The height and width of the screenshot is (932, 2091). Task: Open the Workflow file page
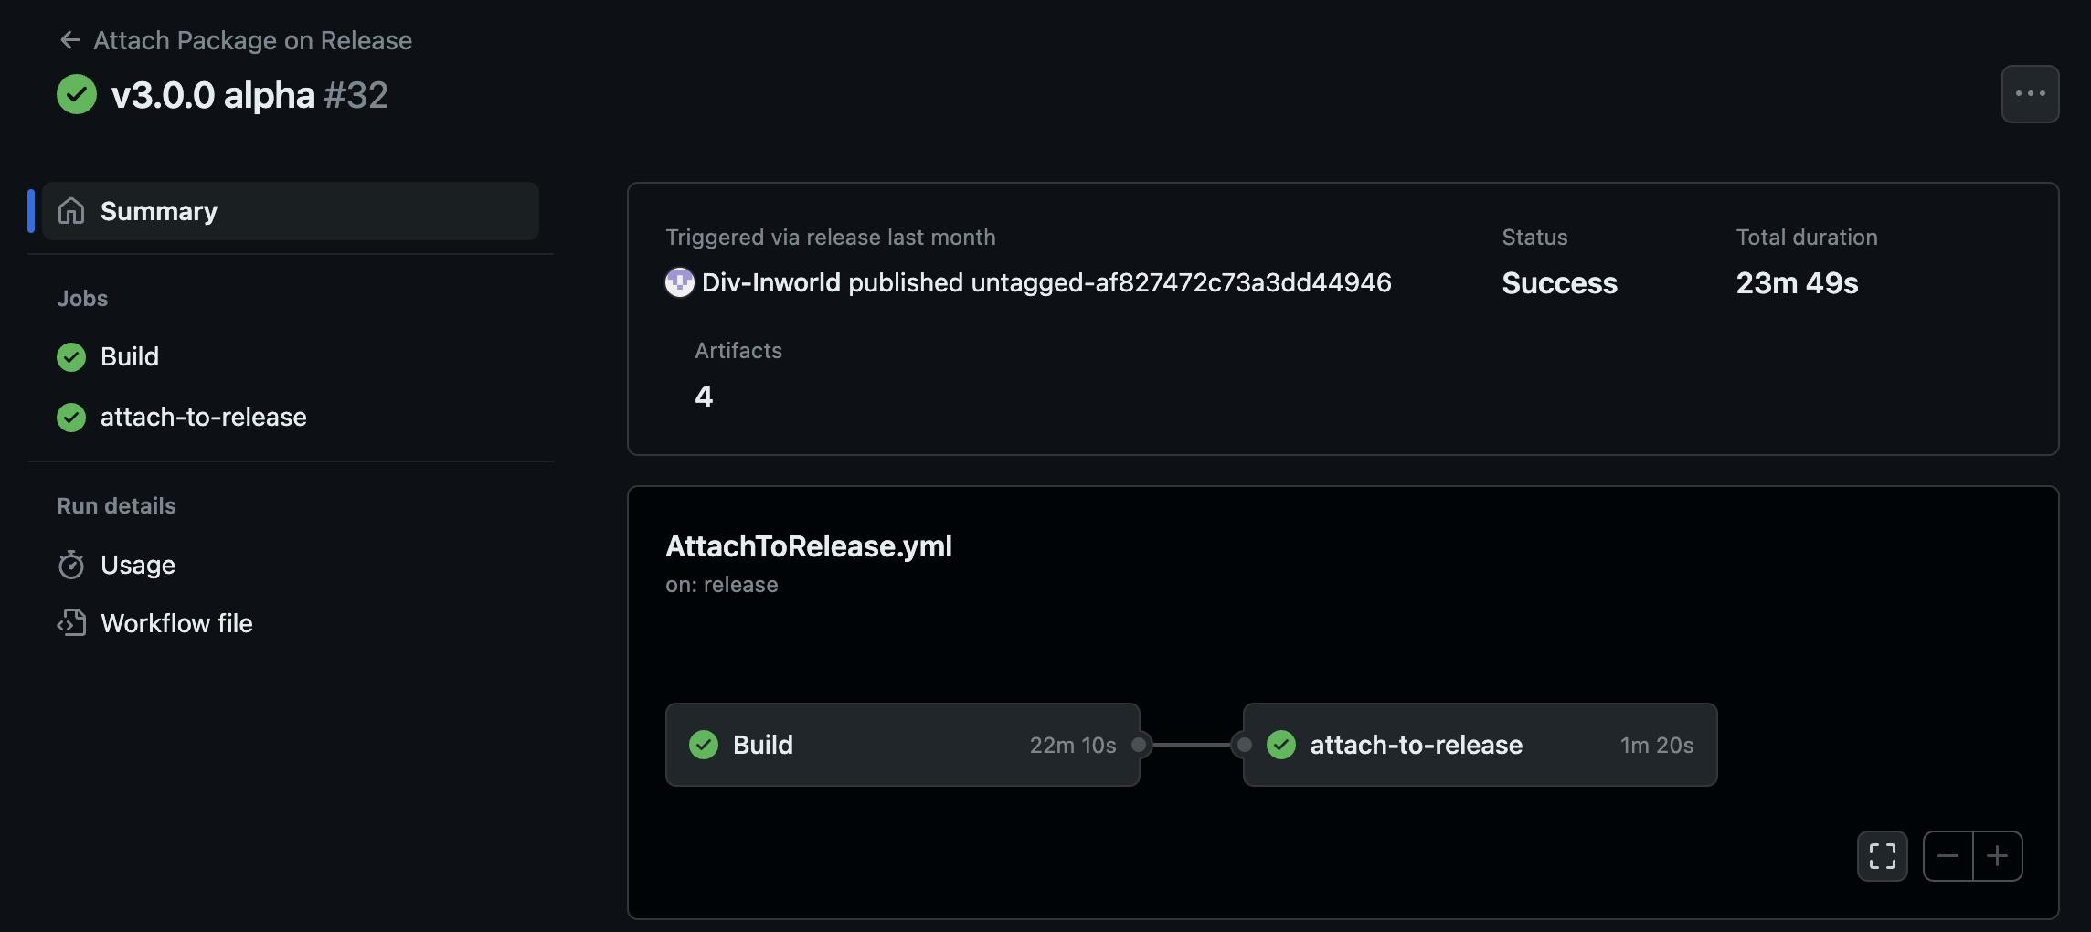176,623
